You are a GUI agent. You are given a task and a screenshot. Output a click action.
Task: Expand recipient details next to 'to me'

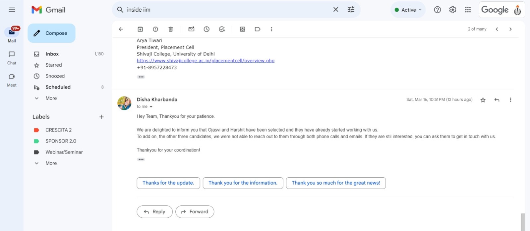(151, 107)
